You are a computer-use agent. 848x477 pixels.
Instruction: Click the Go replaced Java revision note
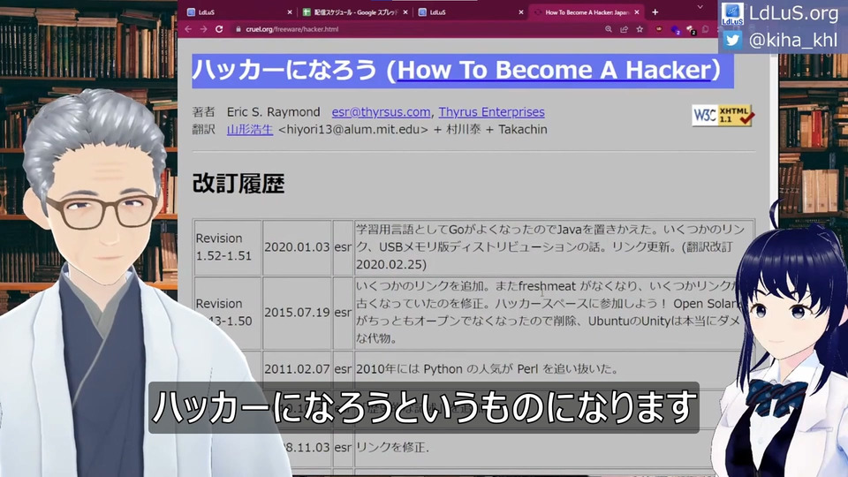tap(554, 247)
